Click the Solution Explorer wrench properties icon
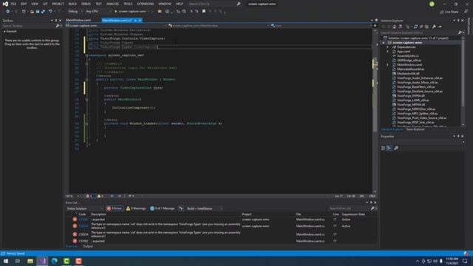This screenshot has width=473, height=266. click(x=434, y=27)
